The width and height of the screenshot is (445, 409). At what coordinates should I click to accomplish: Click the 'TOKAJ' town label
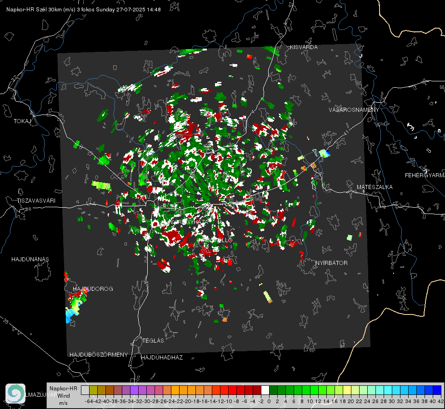[x=22, y=121]
